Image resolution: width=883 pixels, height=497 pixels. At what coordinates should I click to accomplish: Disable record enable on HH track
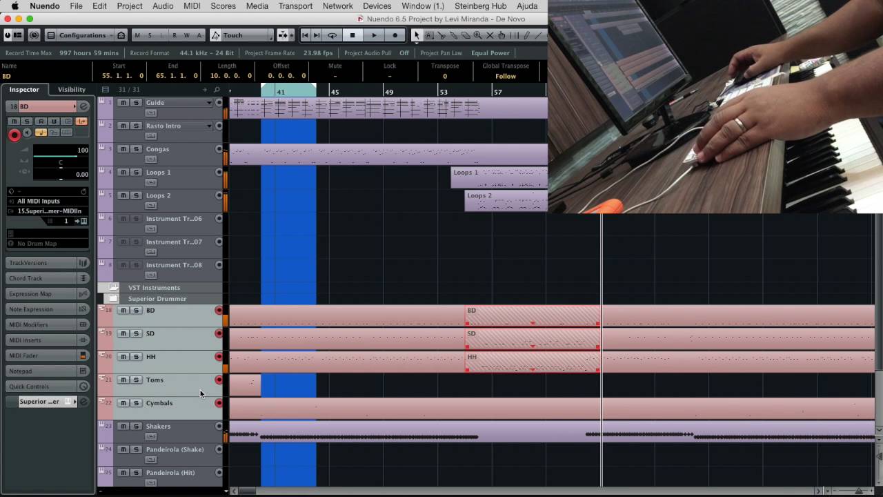point(219,357)
